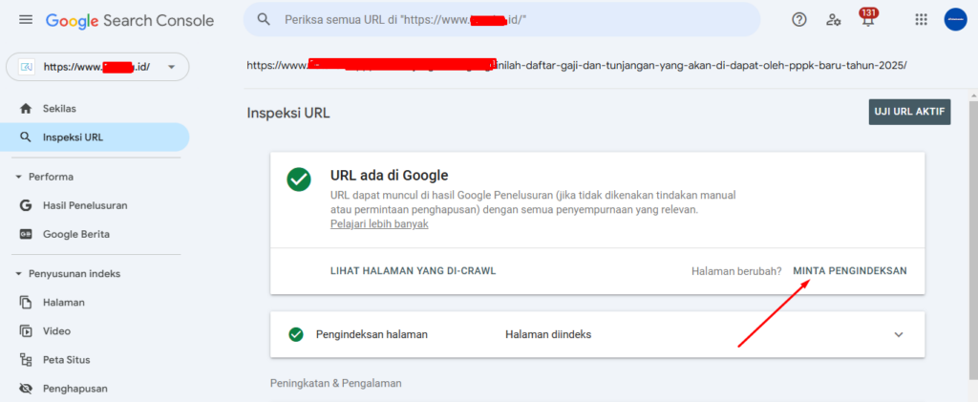The height and width of the screenshot is (402, 978).
Task: Click the magnifier icon beside Inspeksi URL
Action: pyautogui.click(x=26, y=138)
